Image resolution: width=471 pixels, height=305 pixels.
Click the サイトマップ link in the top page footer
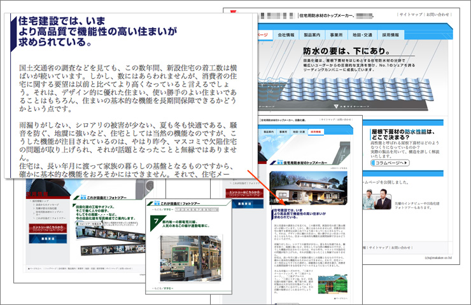coord(379,247)
